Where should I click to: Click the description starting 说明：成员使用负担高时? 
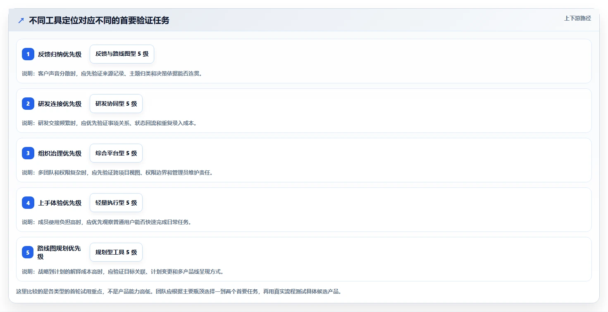coord(107,222)
